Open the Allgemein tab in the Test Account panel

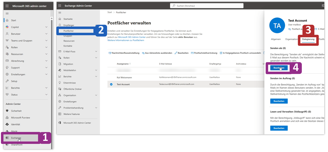click(276, 39)
